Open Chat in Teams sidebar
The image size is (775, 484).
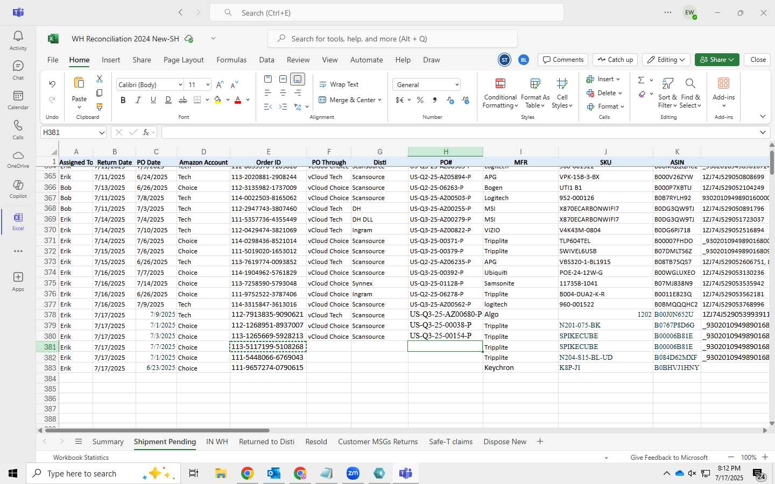[x=18, y=70]
